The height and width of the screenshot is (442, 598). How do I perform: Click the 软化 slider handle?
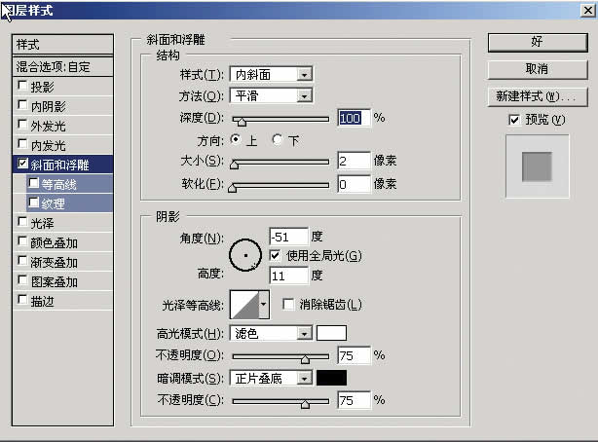(232, 187)
